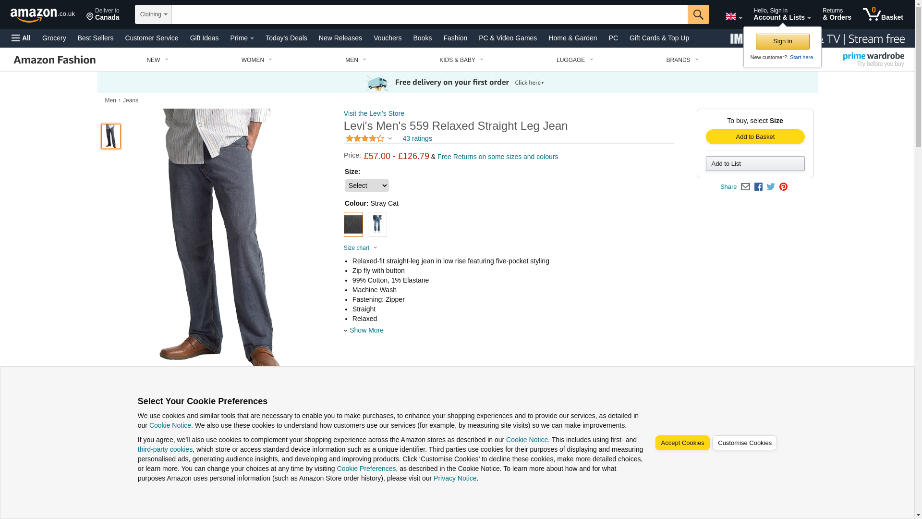922x519 pixels.
Task: Open the UK flag language selector
Action: [x=733, y=17]
